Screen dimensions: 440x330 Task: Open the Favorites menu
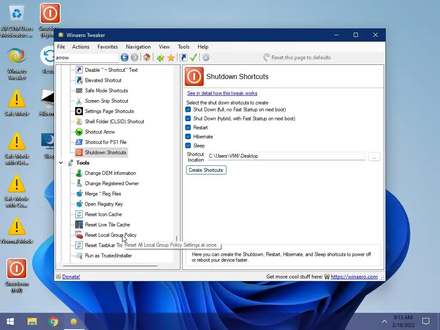107,47
